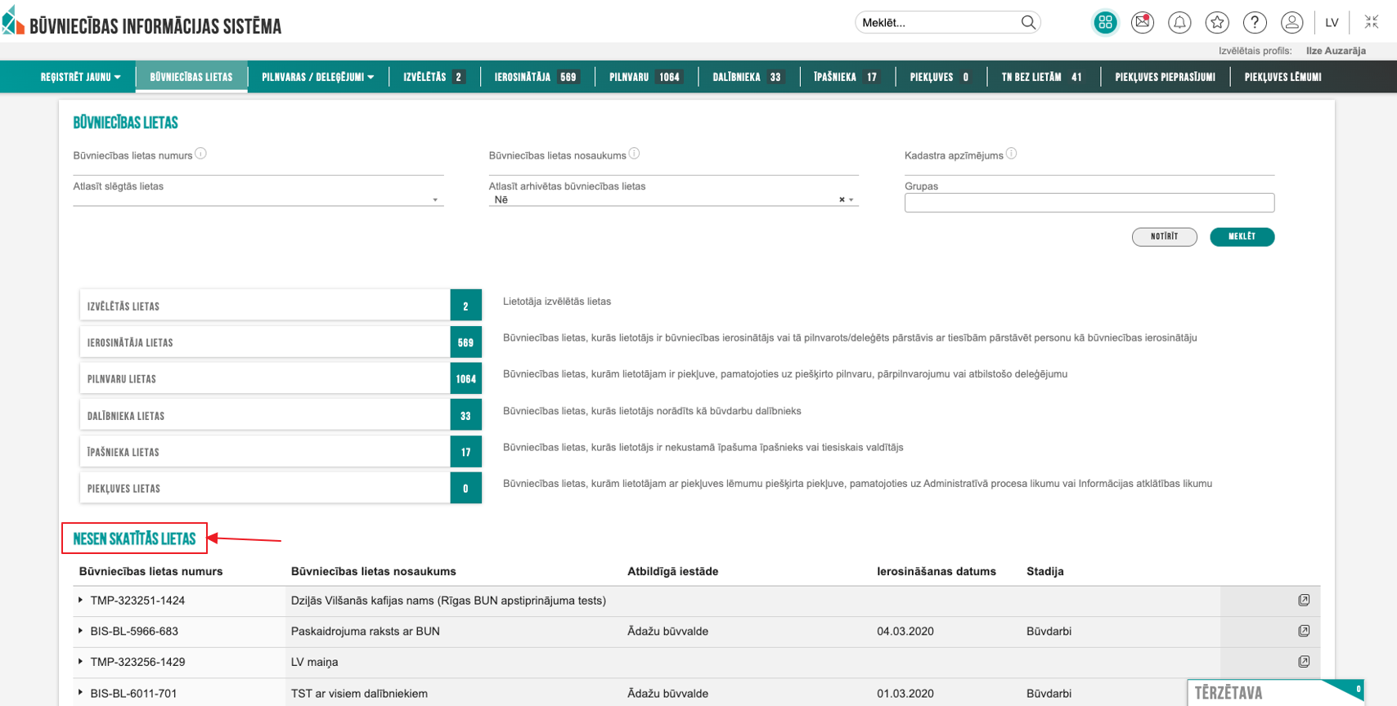Click Būvniecības lietas nosaukums input field
Image resolution: width=1397 pixels, height=706 pixels.
tap(674, 168)
